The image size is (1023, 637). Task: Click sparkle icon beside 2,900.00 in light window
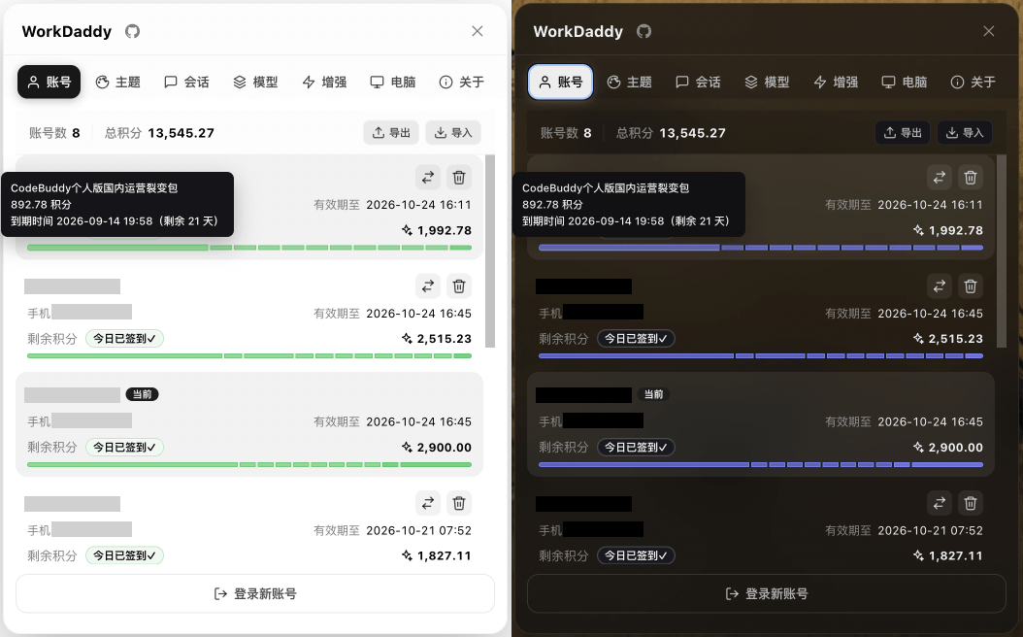(x=407, y=447)
